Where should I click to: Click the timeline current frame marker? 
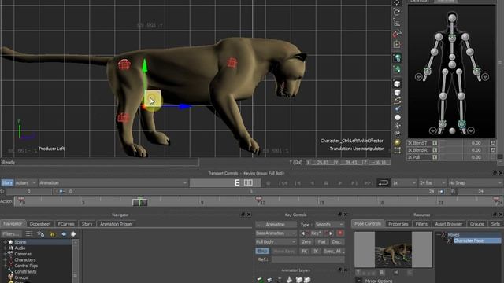click(x=140, y=202)
